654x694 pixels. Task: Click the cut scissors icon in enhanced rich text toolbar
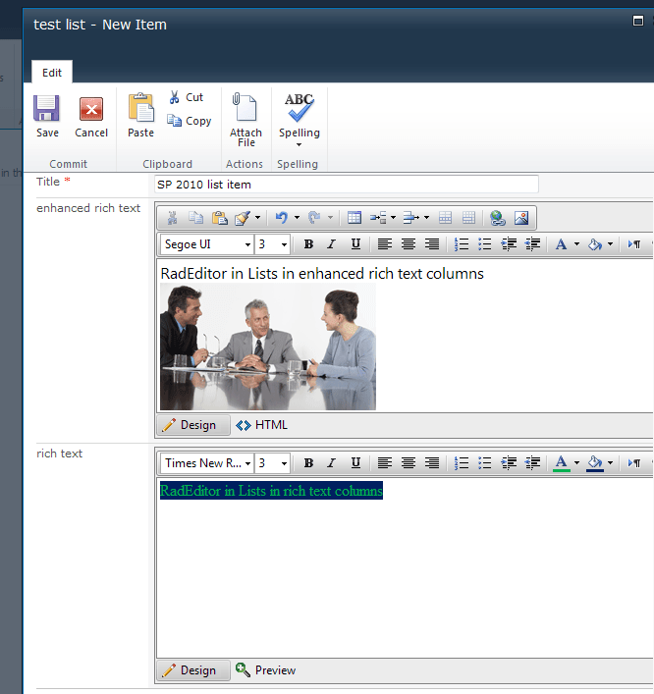(172, 218)
